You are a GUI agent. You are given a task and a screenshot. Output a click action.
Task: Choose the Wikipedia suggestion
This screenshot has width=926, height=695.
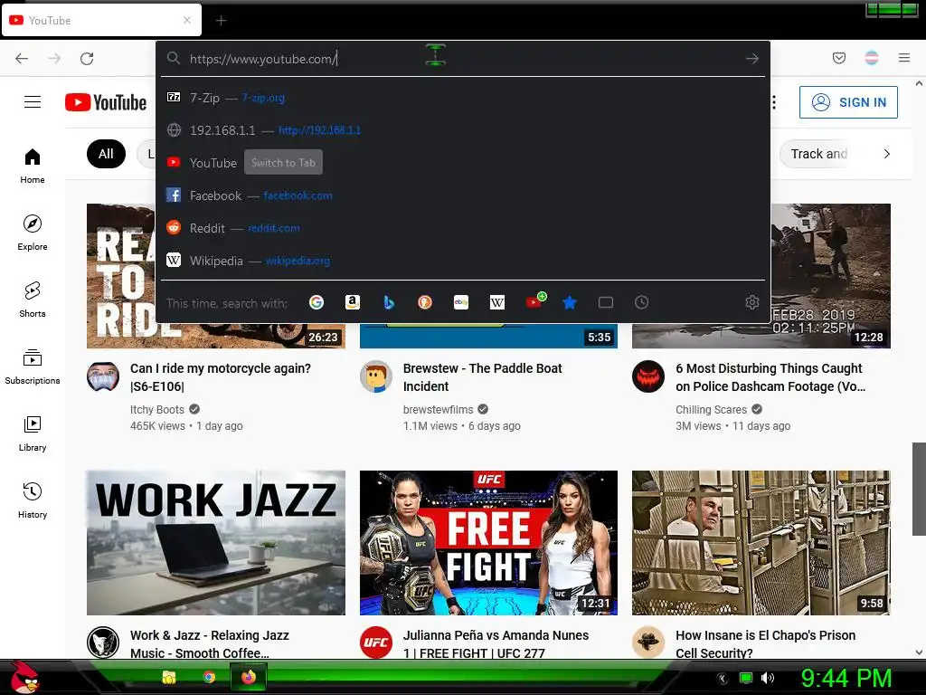pos(462,261)
